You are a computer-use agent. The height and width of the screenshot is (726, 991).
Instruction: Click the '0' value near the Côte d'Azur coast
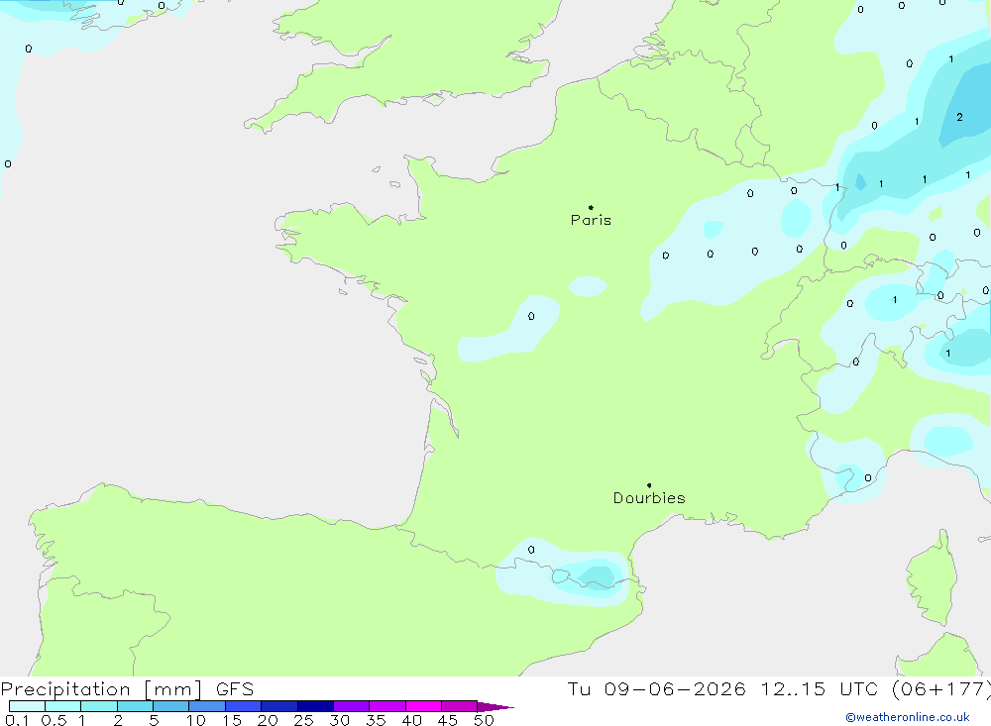868,477
